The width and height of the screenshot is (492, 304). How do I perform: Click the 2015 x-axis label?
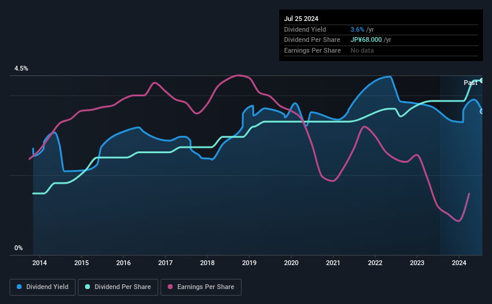click(82, 263)
